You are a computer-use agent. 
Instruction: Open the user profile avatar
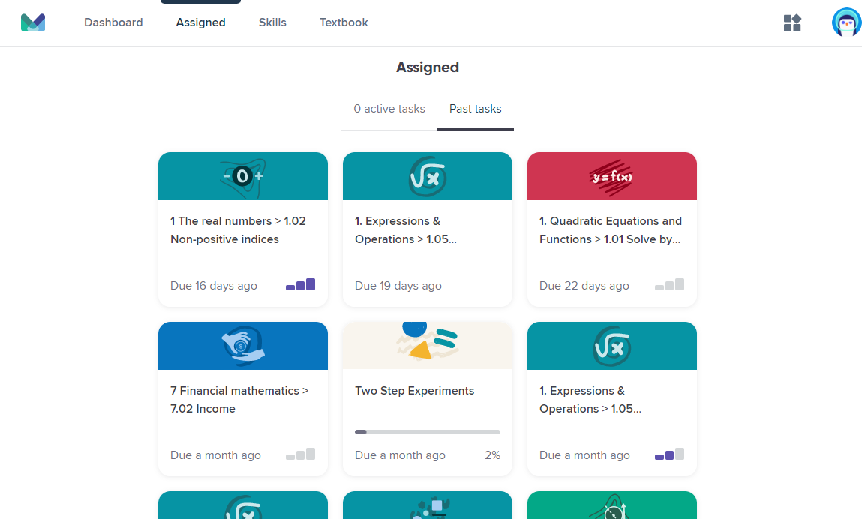pos(846,22)
